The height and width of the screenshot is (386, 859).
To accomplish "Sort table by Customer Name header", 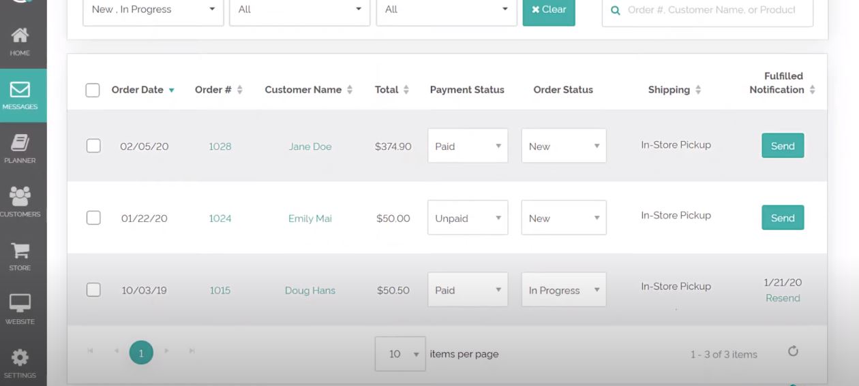I will [x=303, y=90].
